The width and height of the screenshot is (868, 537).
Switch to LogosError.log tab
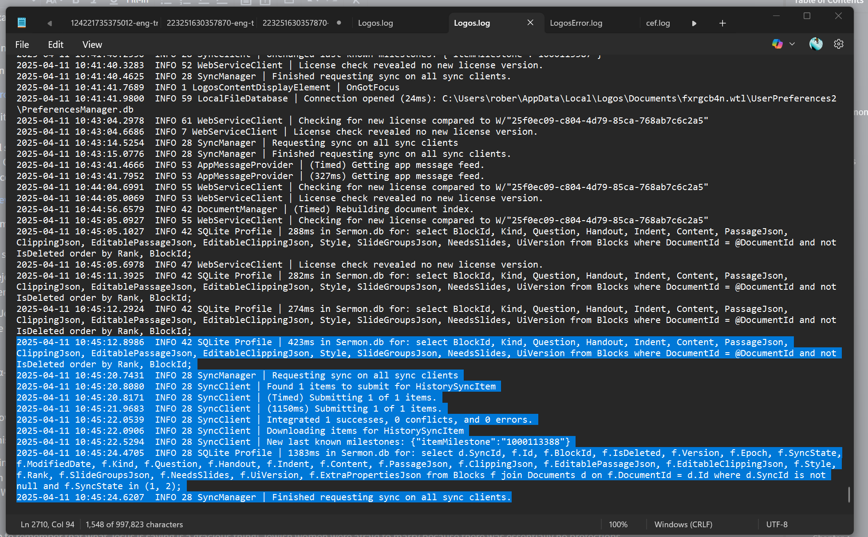pyautogui.click(x=576, y=23)
